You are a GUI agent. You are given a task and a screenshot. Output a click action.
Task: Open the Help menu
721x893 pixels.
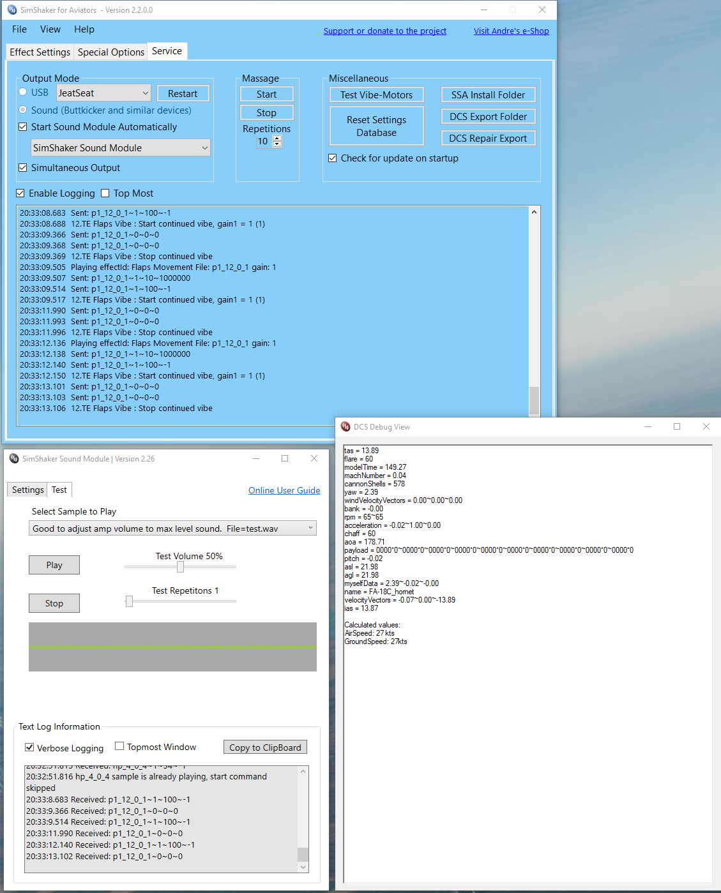(84, 29)
